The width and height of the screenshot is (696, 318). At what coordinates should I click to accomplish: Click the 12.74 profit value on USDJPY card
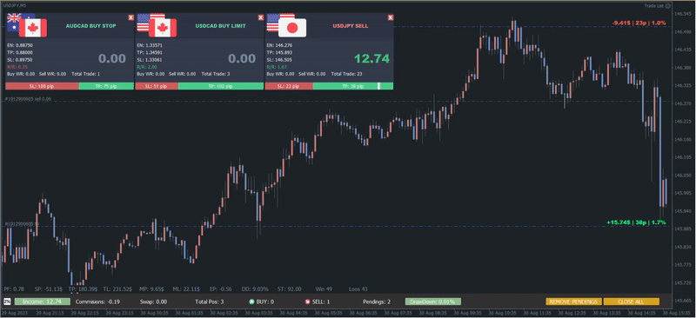pos(372,58)
